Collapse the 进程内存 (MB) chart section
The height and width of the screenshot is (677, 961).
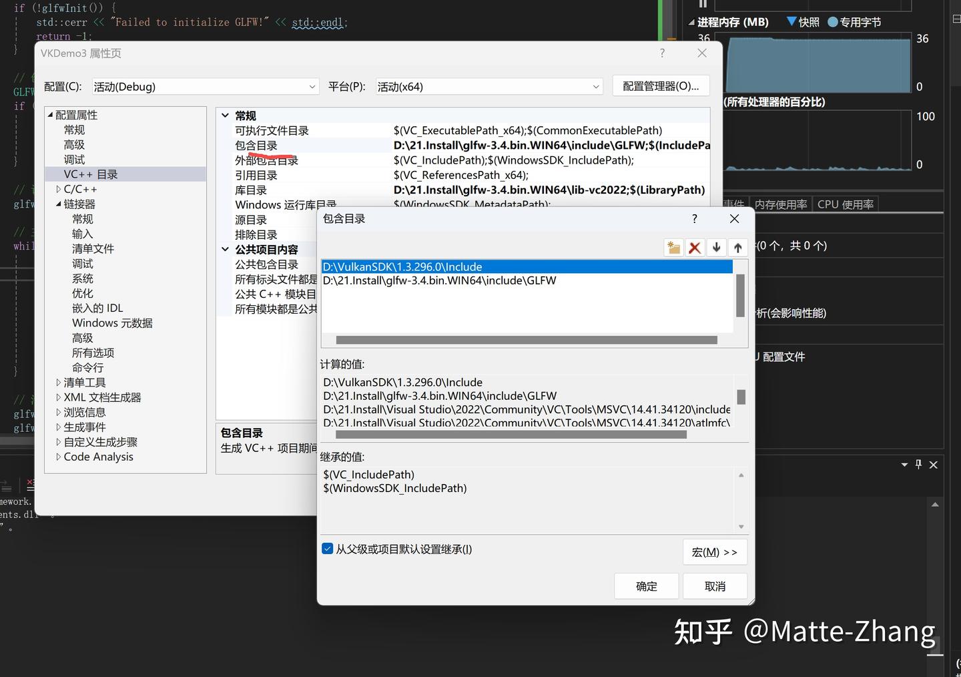point(691,21)
